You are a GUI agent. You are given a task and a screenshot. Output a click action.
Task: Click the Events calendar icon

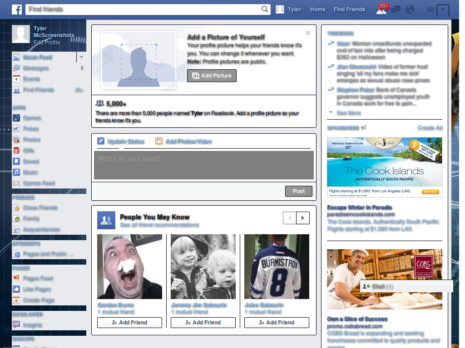[16, 79]
